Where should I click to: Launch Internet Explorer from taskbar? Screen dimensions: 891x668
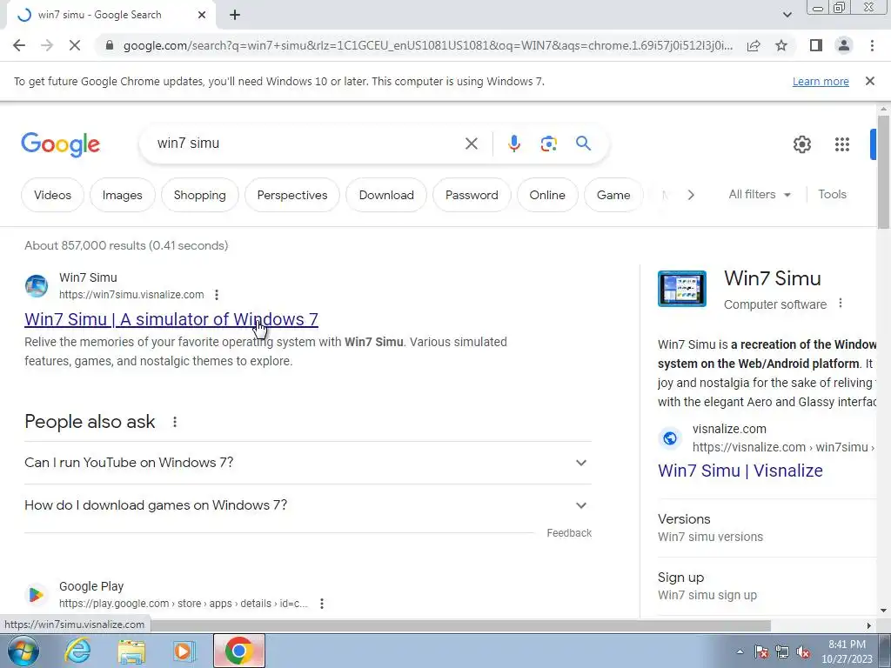click(77, 651)
